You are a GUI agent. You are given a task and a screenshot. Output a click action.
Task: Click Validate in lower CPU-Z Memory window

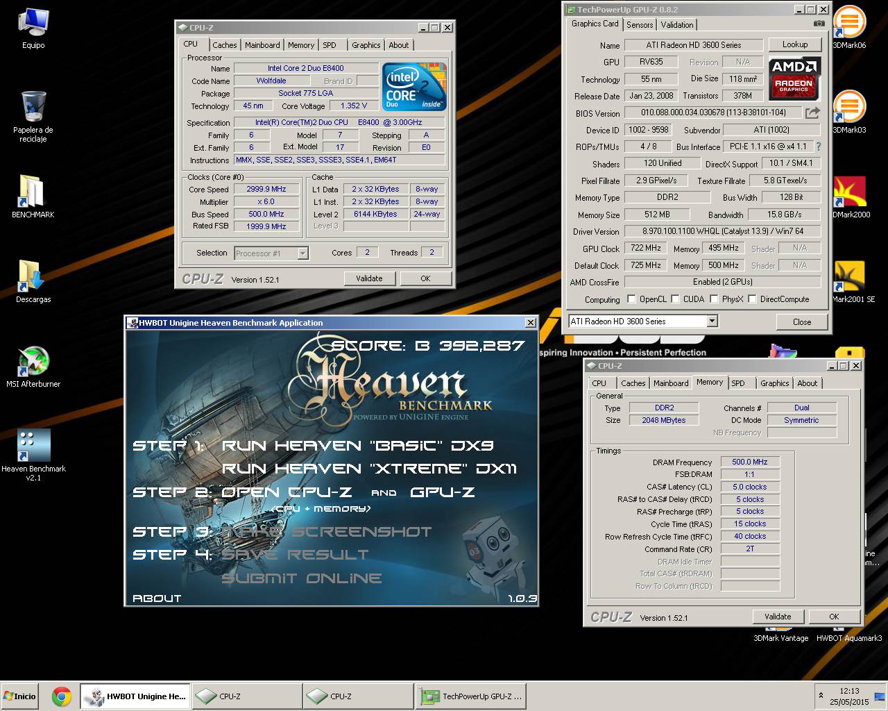(778, 617)
